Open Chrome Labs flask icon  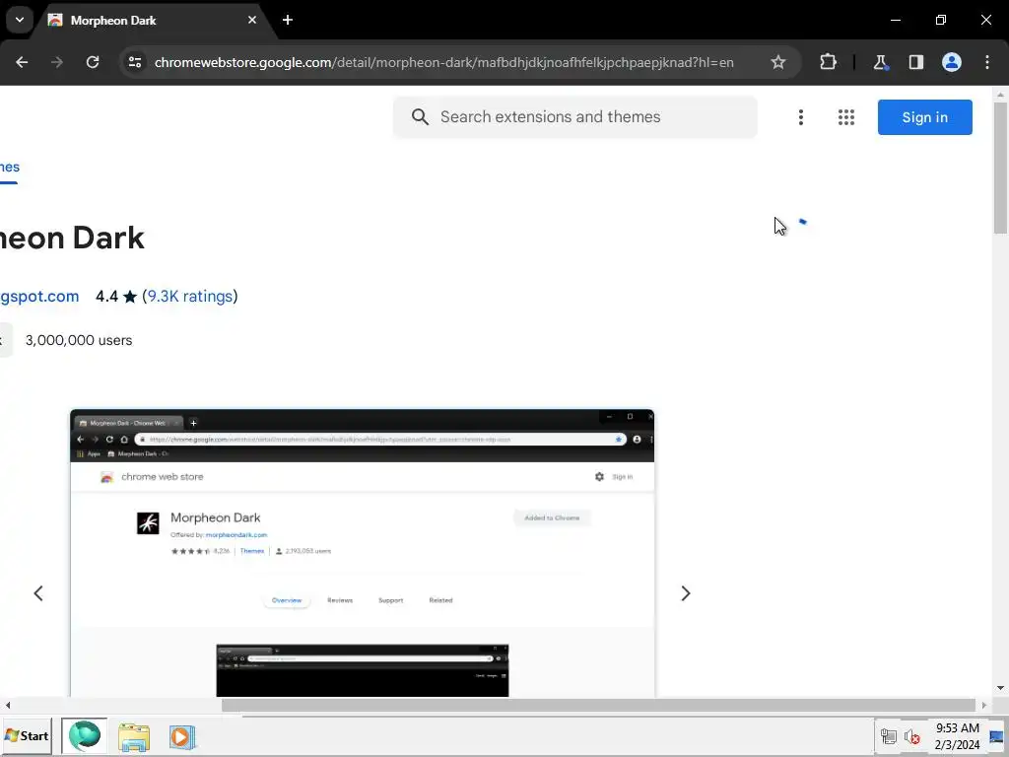(x=880, y=62)
